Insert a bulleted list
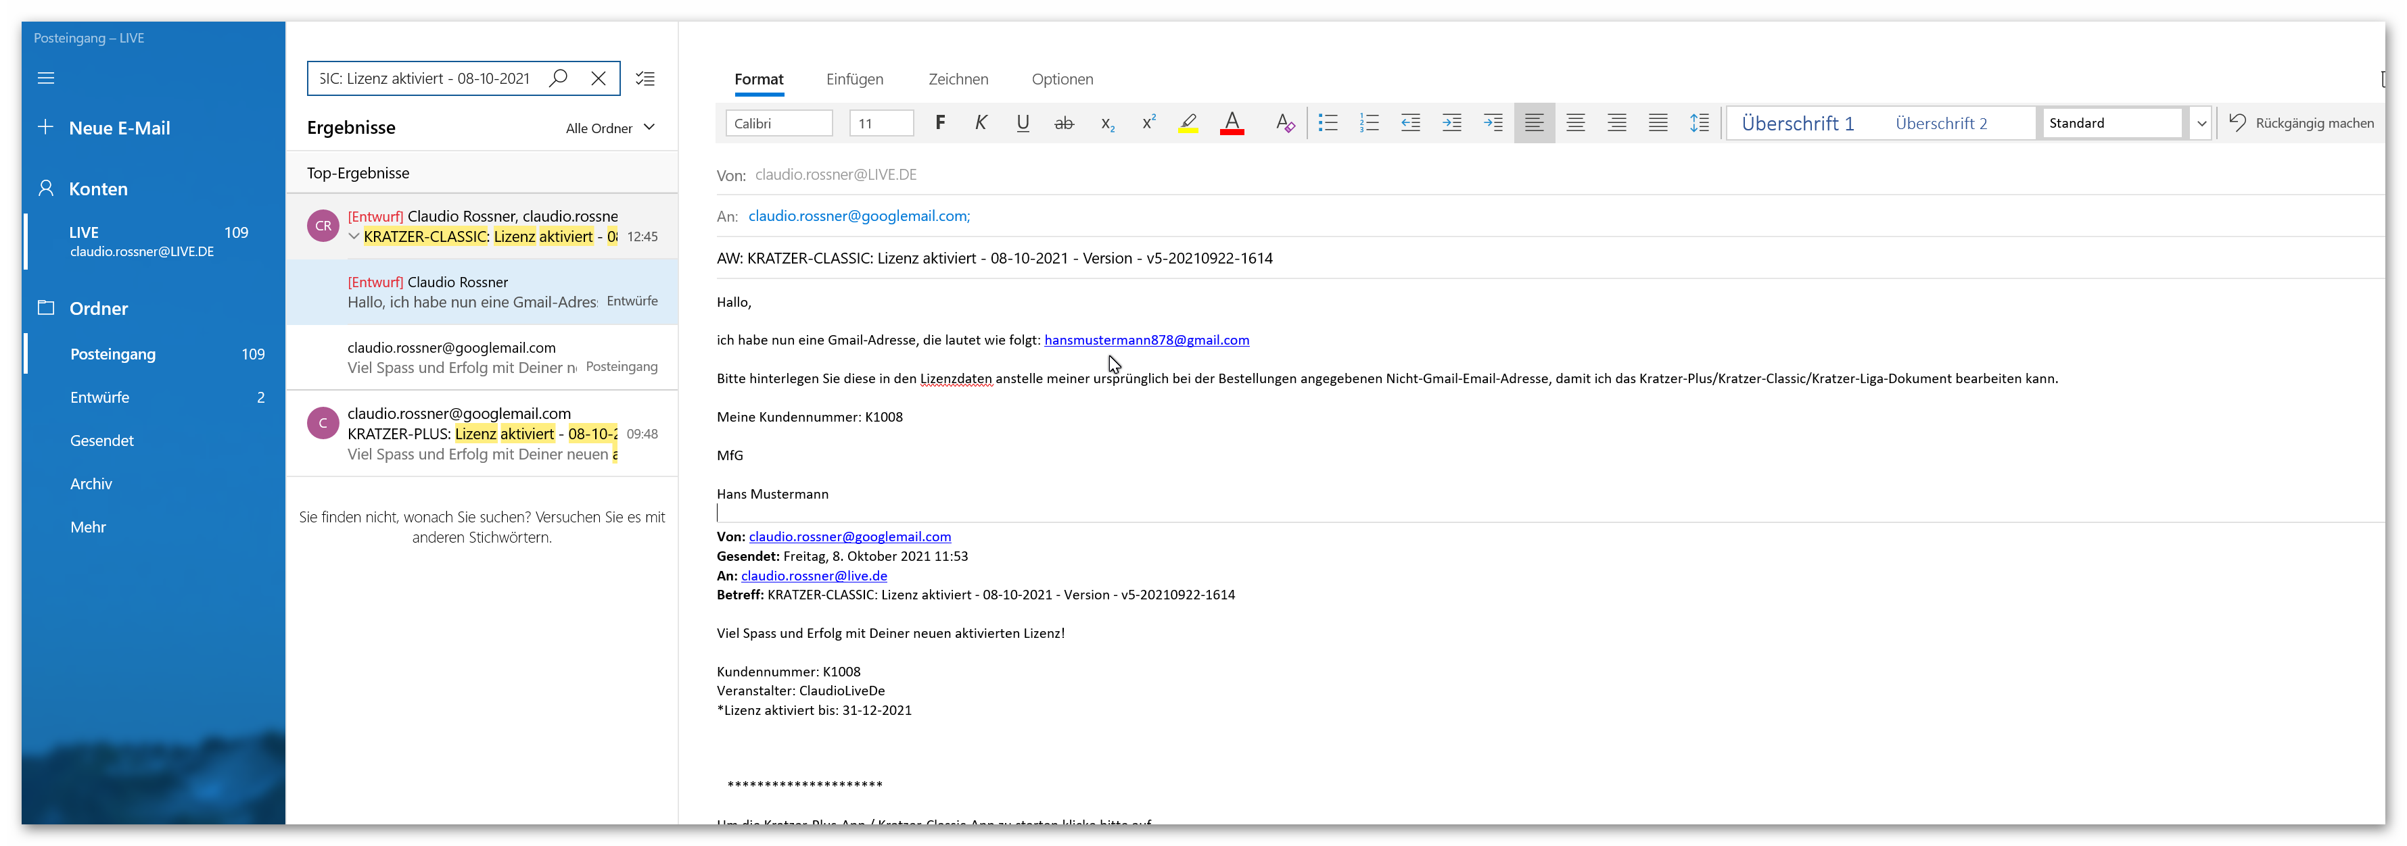This screenshot has height=846, width=2407. pos(1328,123)
